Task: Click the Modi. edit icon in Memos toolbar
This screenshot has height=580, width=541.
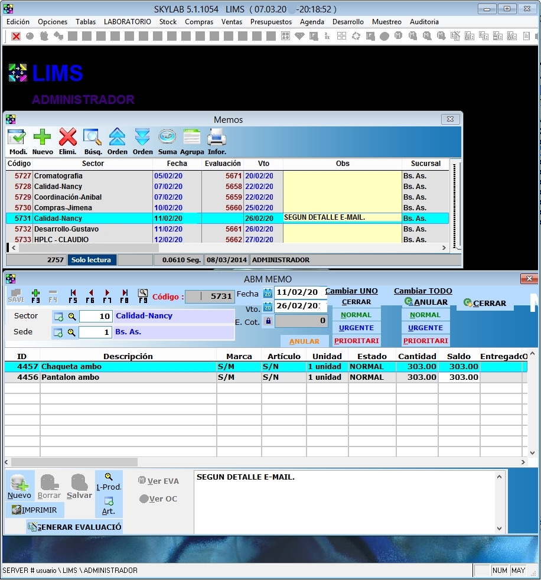Action: tap(17, 139)
